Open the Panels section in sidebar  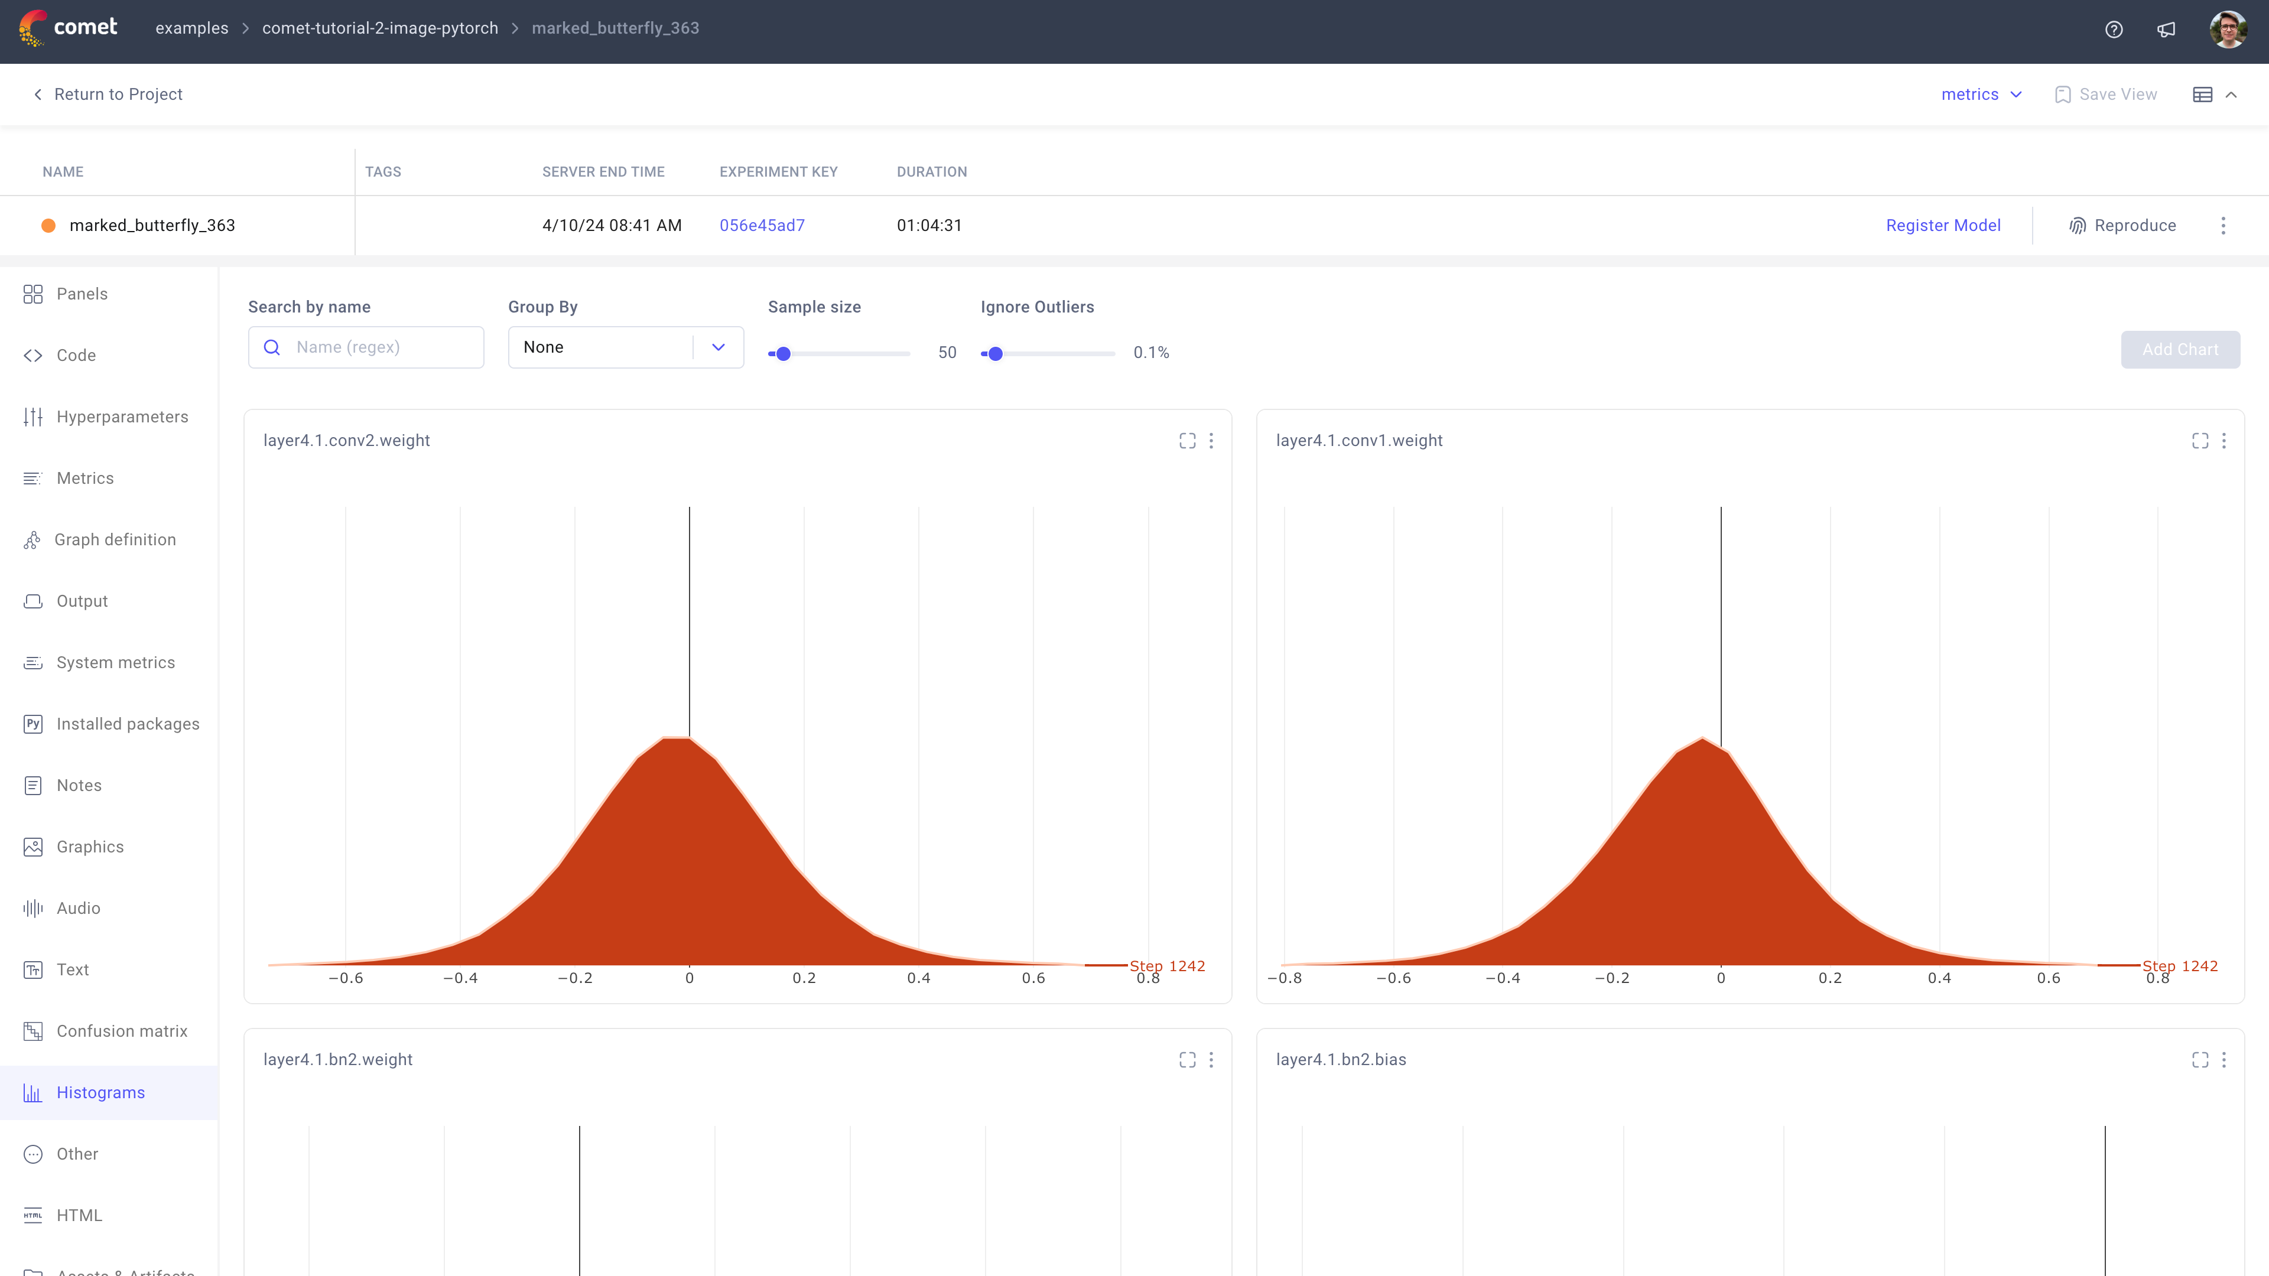click(81, 293)
